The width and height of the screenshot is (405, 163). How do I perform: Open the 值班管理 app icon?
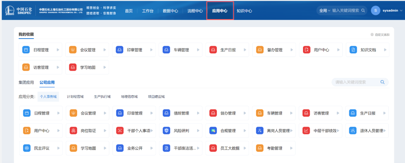pos(166,113)
